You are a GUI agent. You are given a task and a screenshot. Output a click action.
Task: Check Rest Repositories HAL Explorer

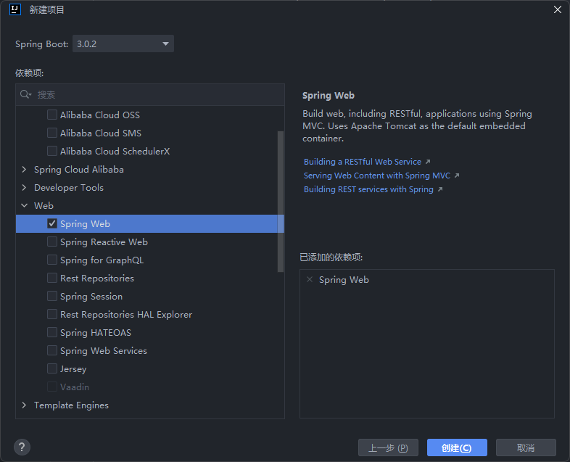coord(52,315)
